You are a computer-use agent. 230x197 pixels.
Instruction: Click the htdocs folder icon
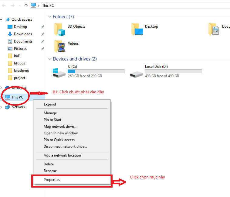10,63
